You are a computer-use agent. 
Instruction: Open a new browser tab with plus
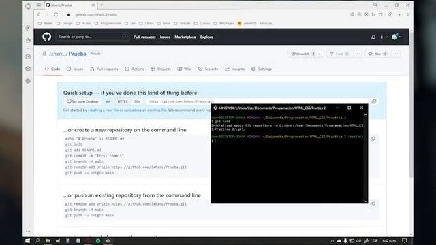(102, 5)
